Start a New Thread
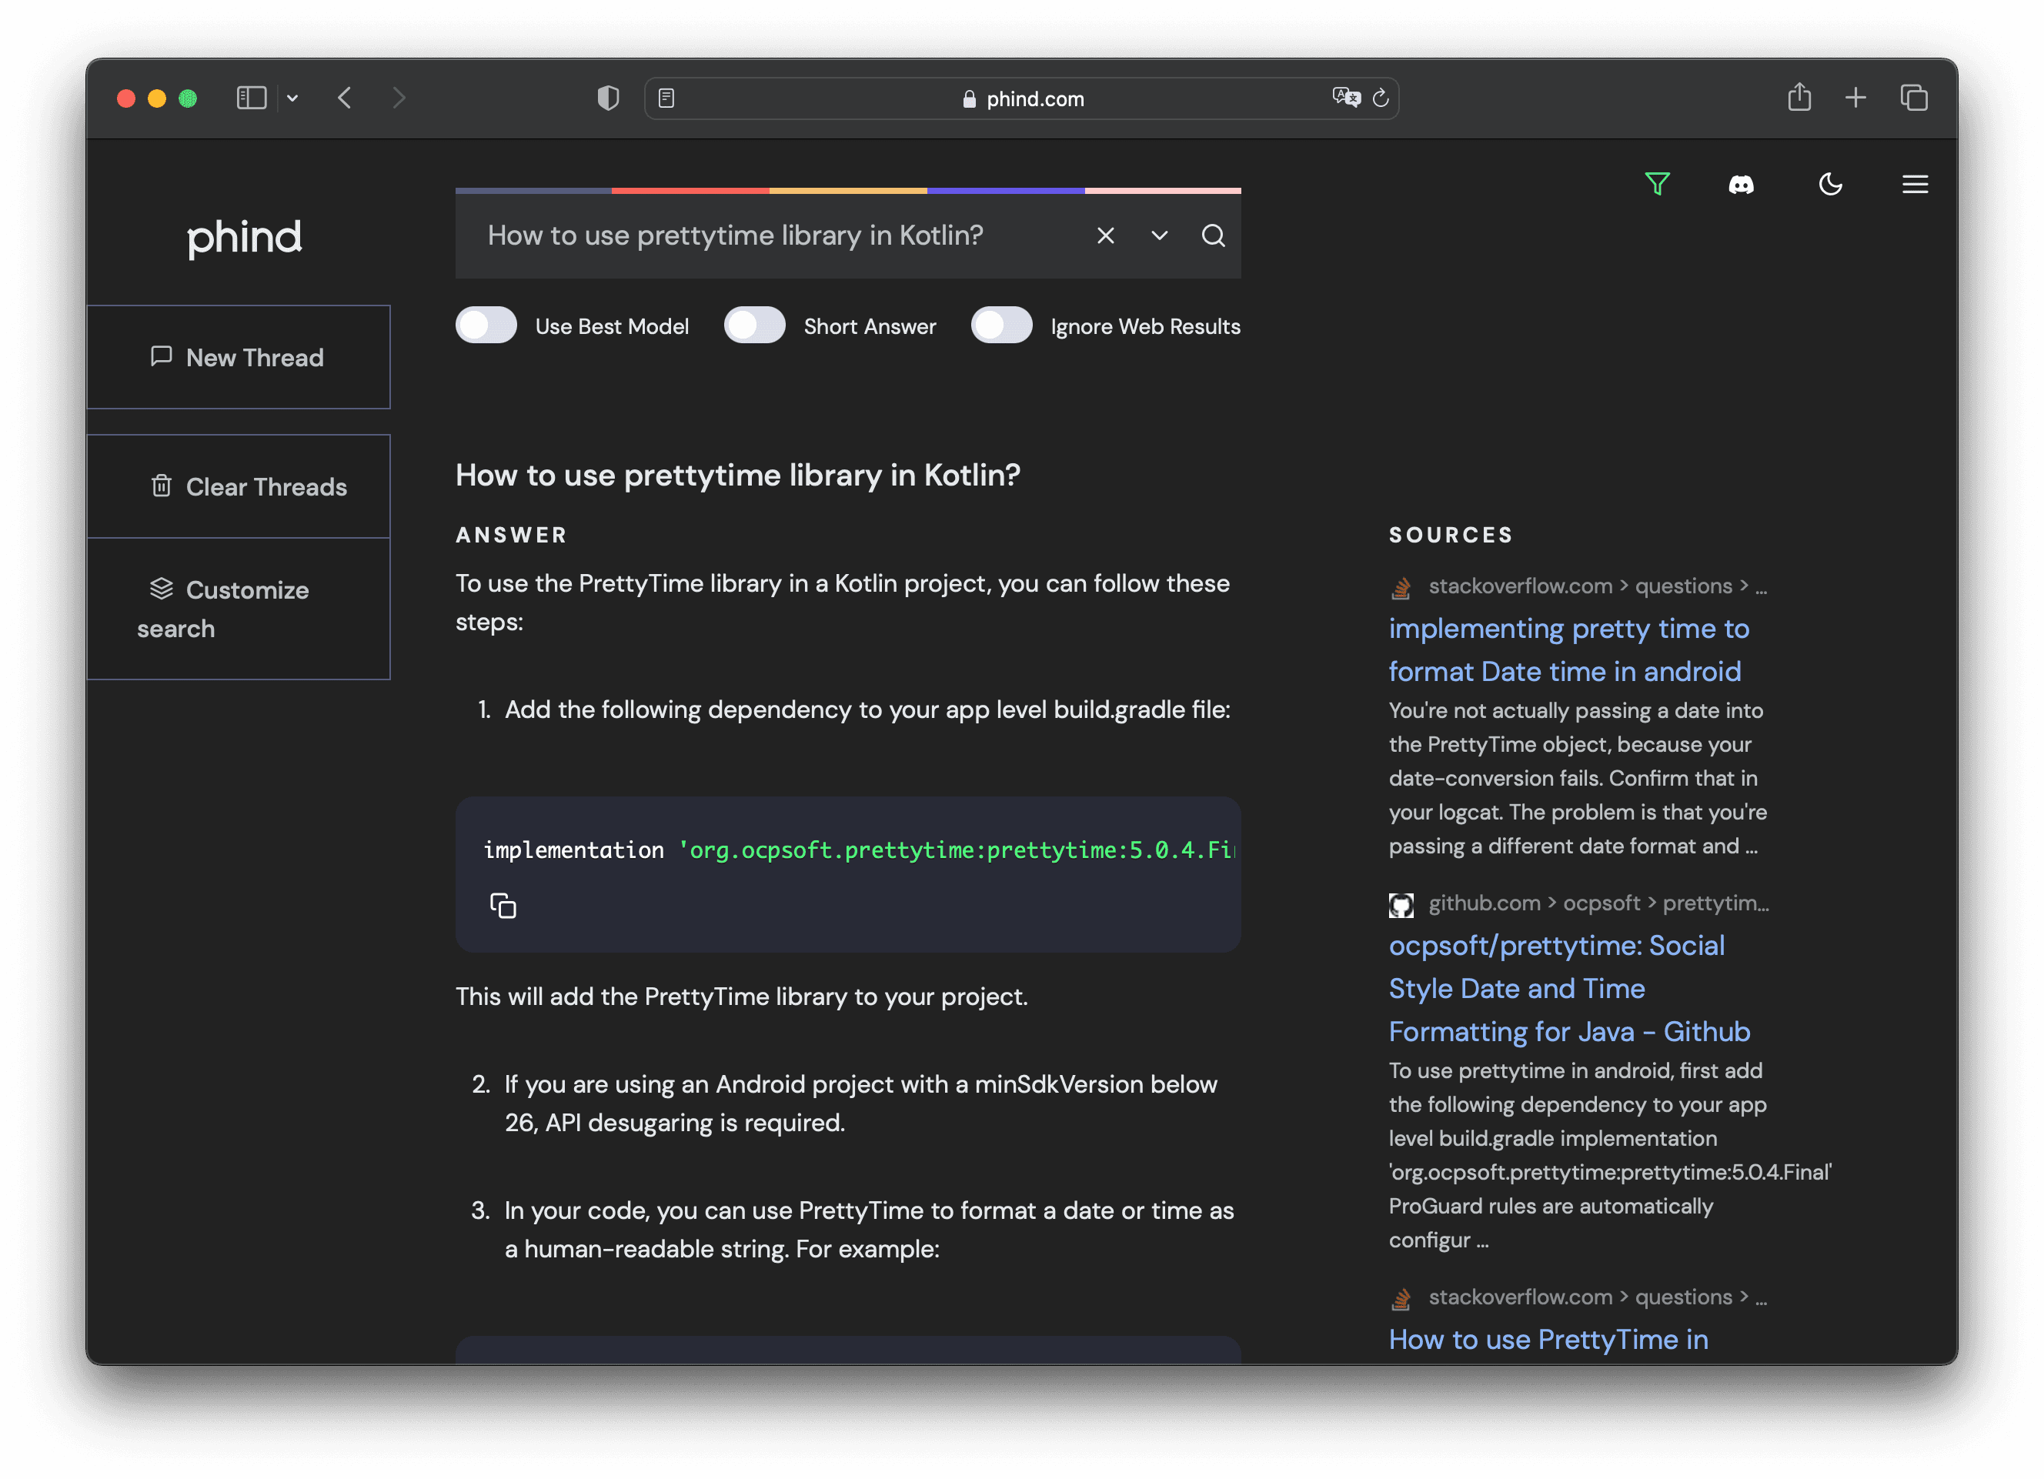Screen dimensions: 2044x1479 click(x=238, y=357)
